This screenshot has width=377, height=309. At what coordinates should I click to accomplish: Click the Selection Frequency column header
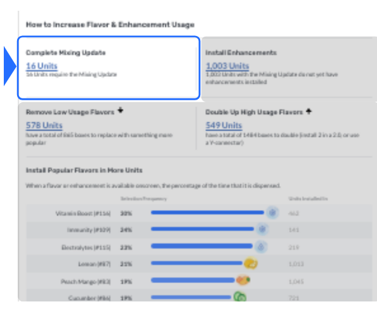(x=143, y=199)
